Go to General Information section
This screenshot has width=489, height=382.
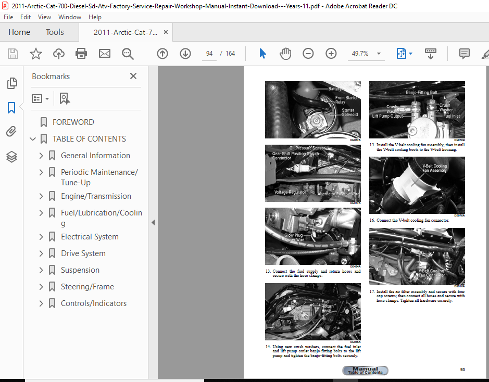coord(95,156)
